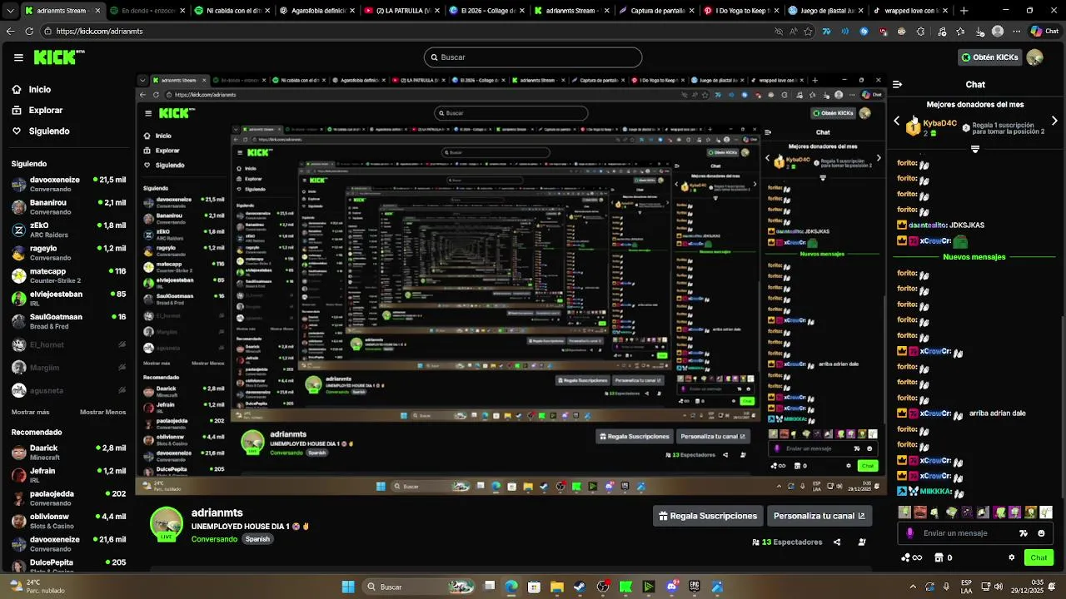Open recommended channel paolaojedda

pos(68,498)
